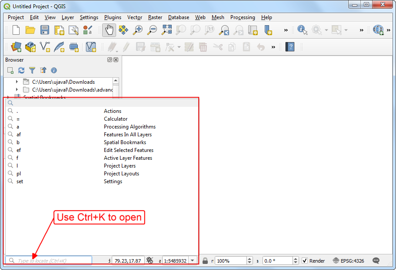Close the Browser panel

coord(116,60)
